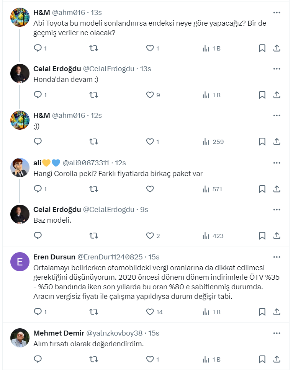Image resolution: width=293 pixels, height=370 pixels.
Task: Reply to Mehmet Demir's "Alım fırsatı" tweet
Action: [x=38, y=359]
